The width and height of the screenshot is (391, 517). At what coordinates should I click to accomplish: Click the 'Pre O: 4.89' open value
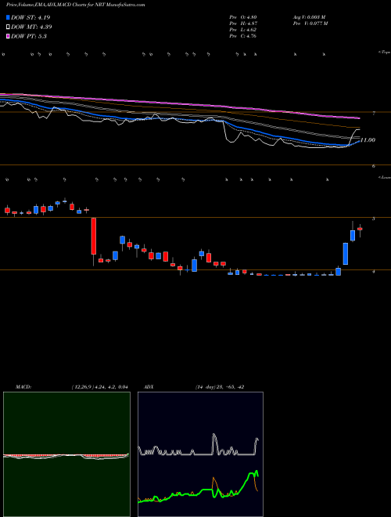243,17
